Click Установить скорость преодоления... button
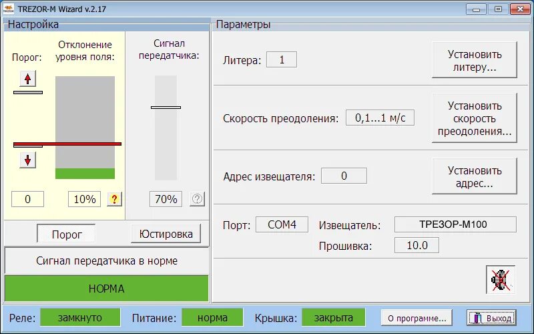 pyautogui.click(x=475, y=118)
